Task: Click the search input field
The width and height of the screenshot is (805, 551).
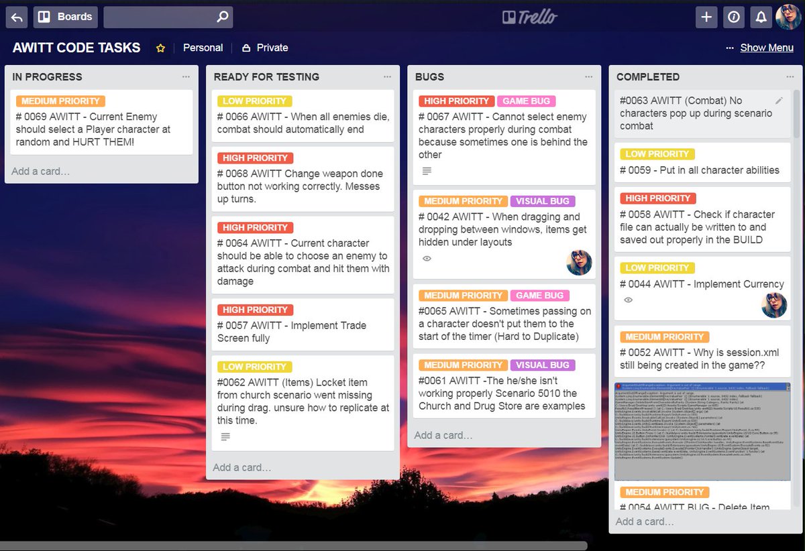Action: (x=168, y=17)
